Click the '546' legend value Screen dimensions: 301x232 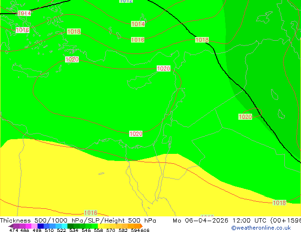pyautogui.click(x=86, y=230)
